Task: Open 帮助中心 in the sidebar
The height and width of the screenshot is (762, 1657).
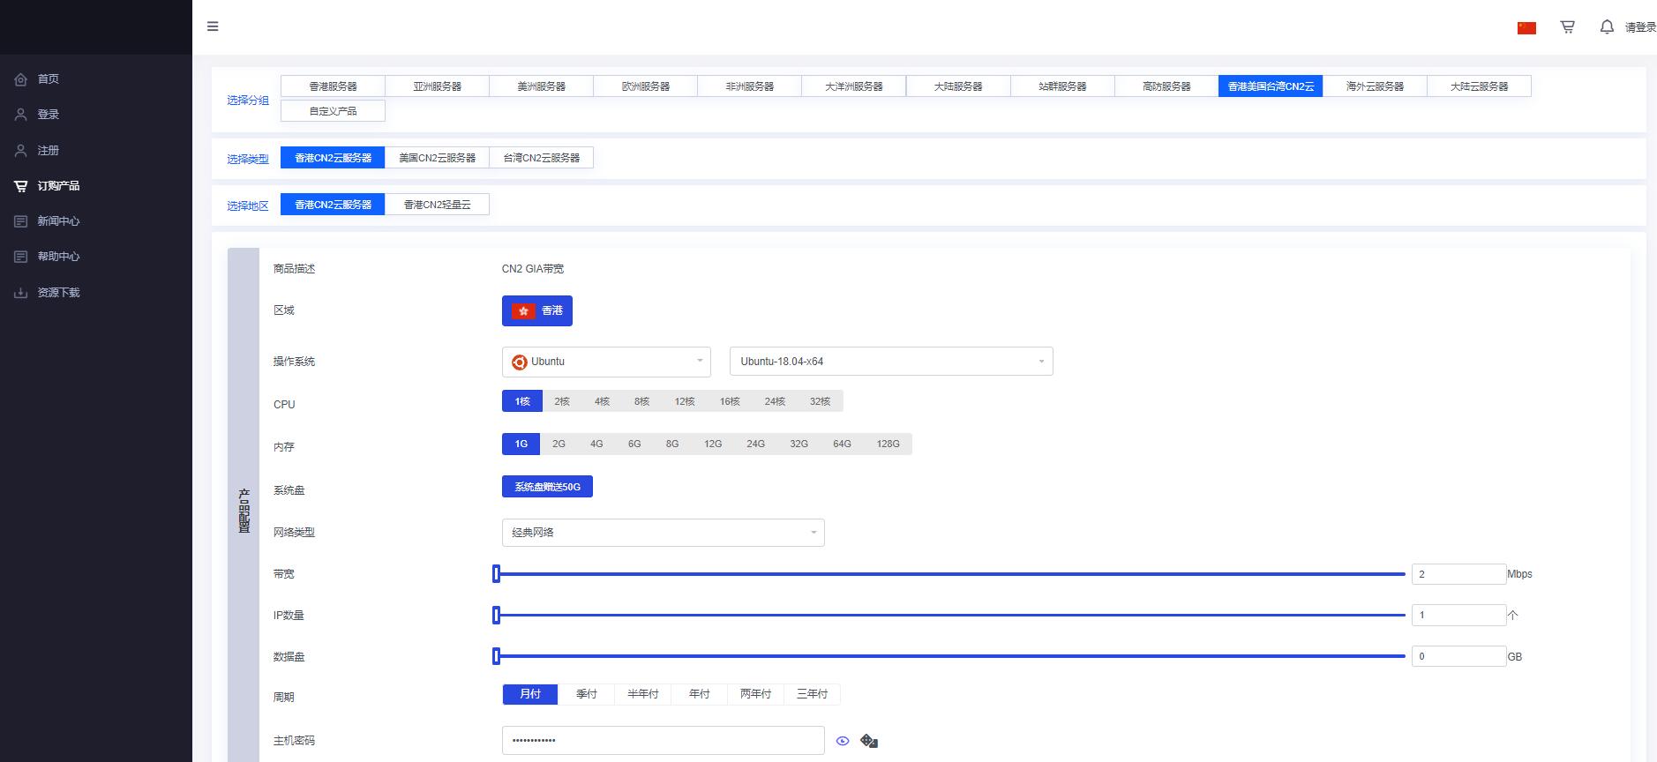Action: [58, 257]
